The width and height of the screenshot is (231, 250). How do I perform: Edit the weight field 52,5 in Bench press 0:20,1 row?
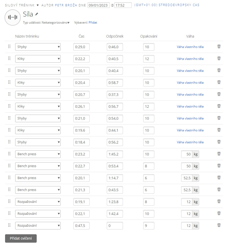pyautogui.click(x=187, y=178)
